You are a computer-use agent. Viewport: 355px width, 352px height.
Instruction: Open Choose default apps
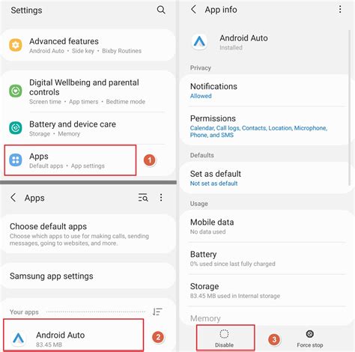[88, 234]
